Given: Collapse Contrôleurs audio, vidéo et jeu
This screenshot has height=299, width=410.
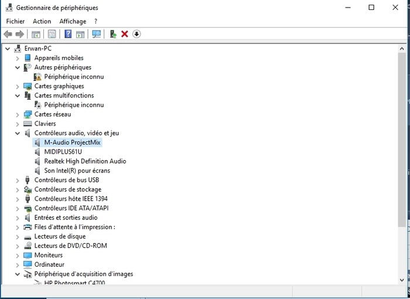Looking at the screenshot, I should pyautogui.click(x=18, y=133).
